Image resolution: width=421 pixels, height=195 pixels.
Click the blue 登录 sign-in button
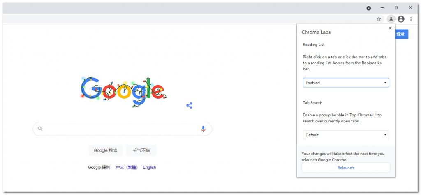coord(402,34)
